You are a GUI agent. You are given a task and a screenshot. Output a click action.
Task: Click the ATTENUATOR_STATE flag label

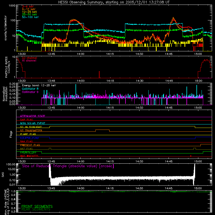pos(33,116)
